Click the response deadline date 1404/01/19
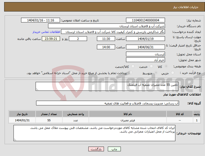Viewport: 205px width, 156px height. [x=146, y=39]
